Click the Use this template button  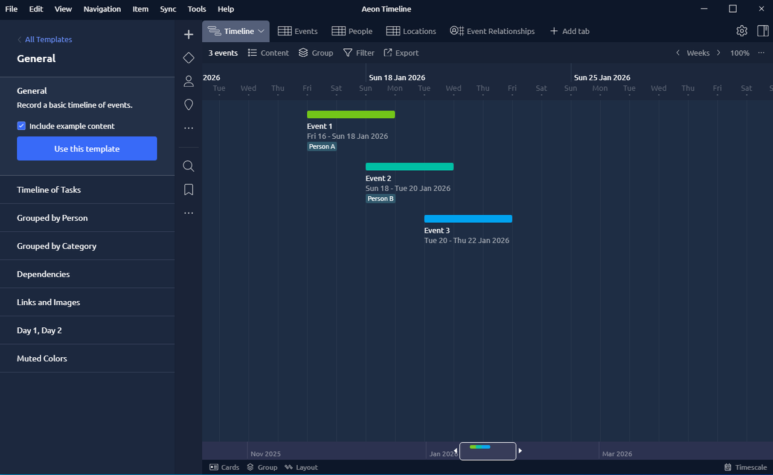pyautogui.click(x=87, y=148)
